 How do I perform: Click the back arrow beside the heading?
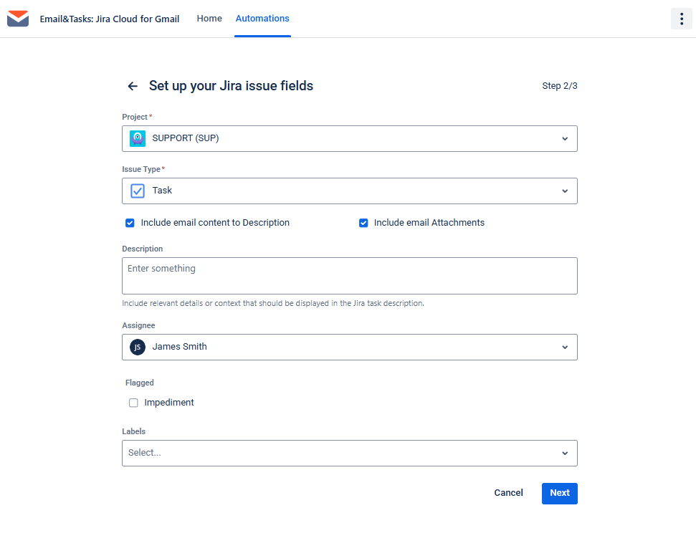pos(133,86)
